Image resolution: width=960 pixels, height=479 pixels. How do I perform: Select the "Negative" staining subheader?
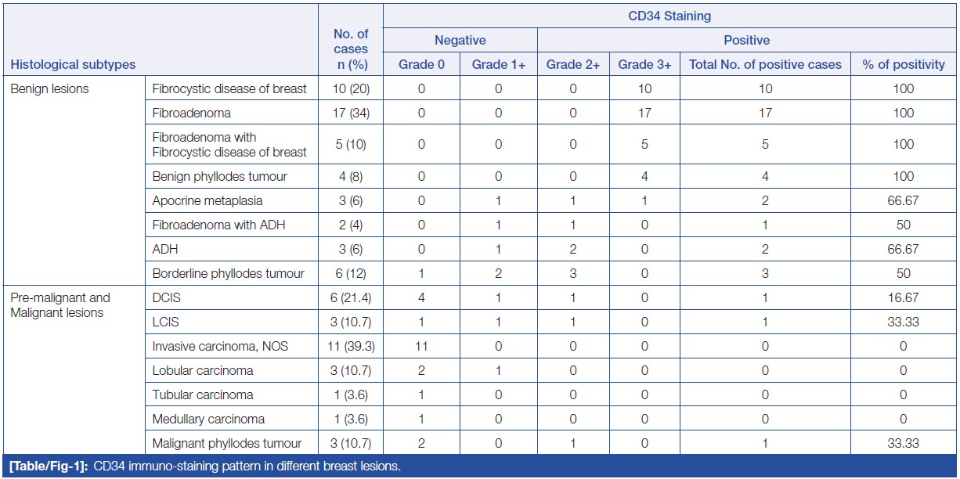[460, 40]
